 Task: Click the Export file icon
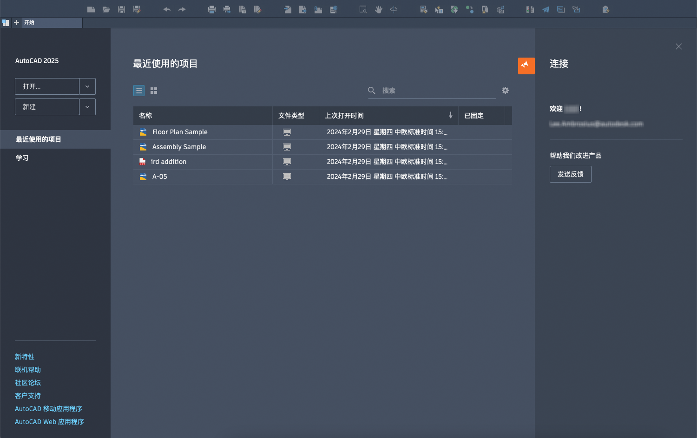pyautogui.click(x=303, y=9)
